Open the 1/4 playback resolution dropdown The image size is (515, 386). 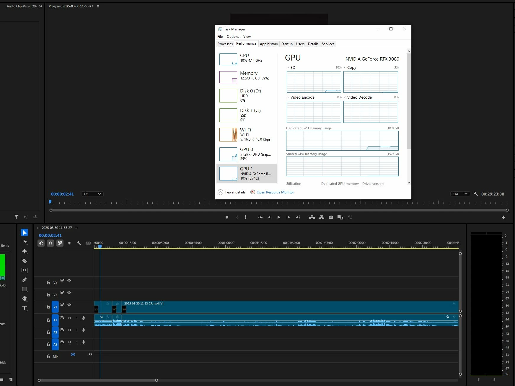pos(460,194)
